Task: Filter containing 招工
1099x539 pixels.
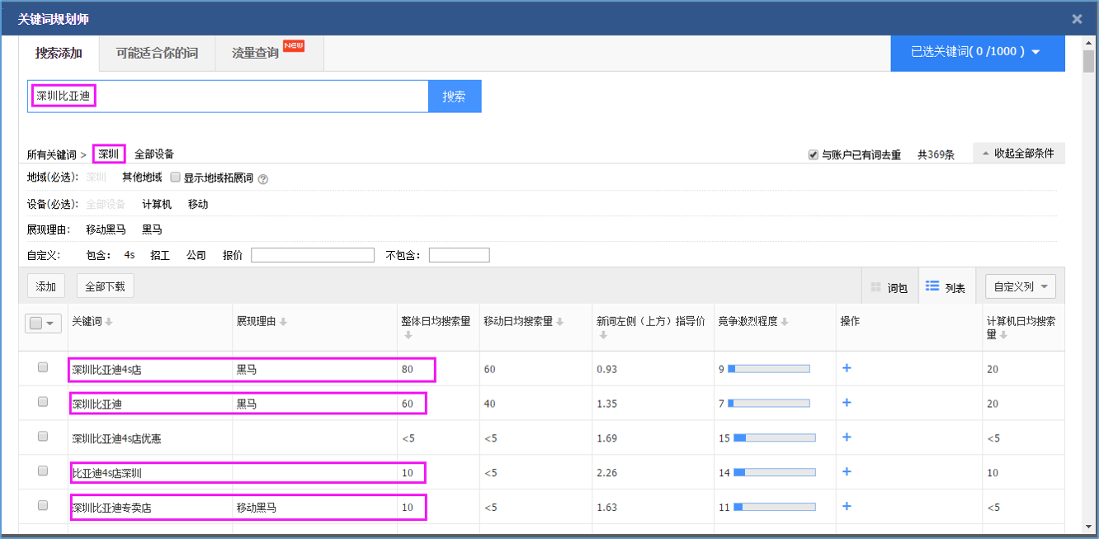Action: pyautogui.click(x=160, y=255)
